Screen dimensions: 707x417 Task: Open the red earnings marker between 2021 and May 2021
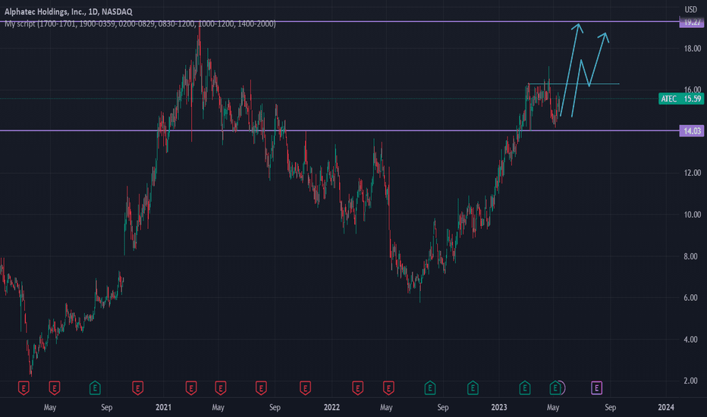coord(190,387)
